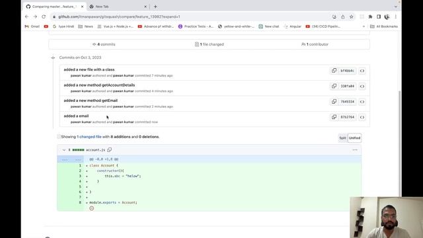Image resolution: width=423 pixels, height=238 pixels.
Task: Open the browser extensions puzzle icon
Action: 370,17
